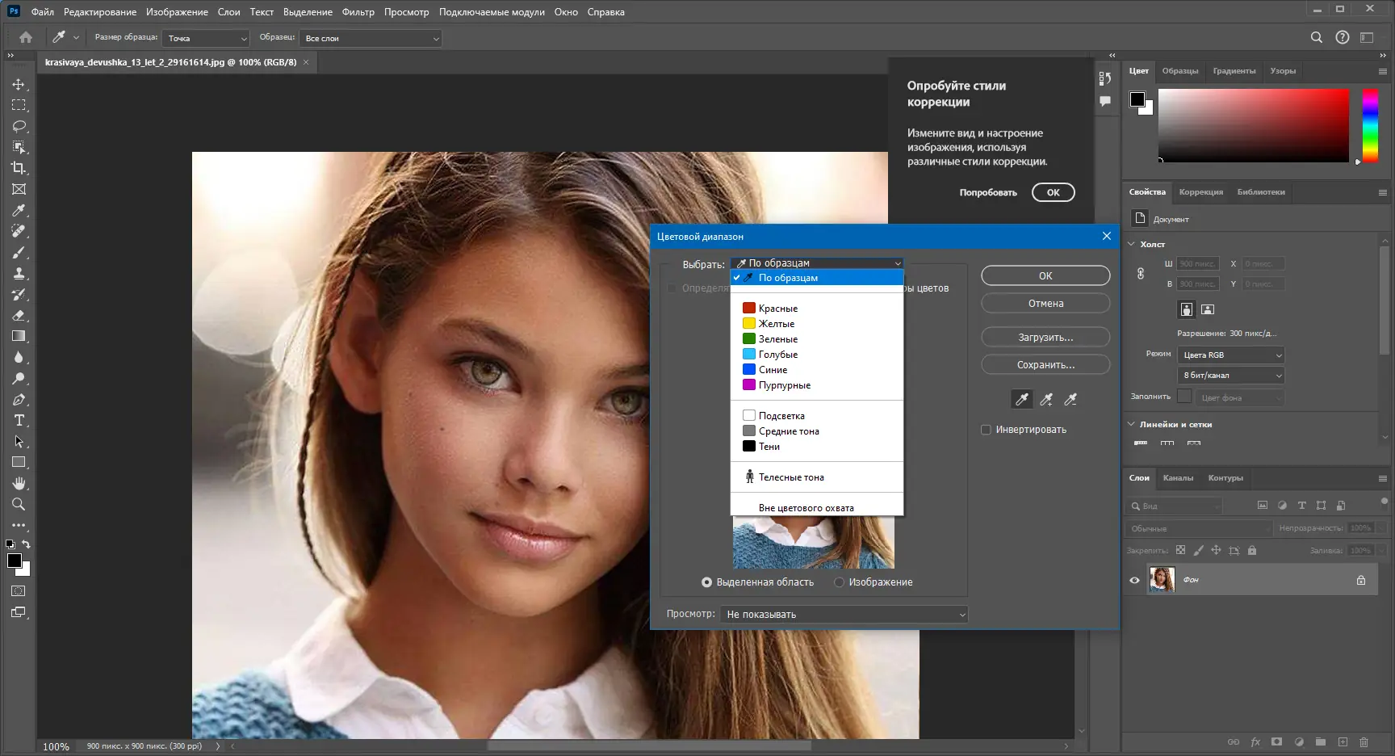
Task: Click the Subtract from Sample eyedropper
Action: (1070, 399)
